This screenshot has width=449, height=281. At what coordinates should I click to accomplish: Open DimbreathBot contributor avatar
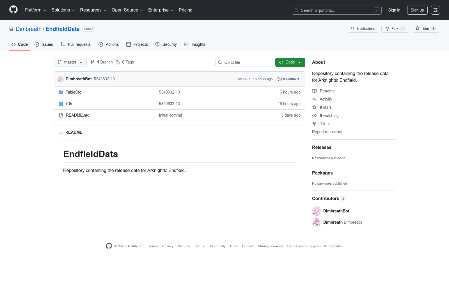(317, 211)
